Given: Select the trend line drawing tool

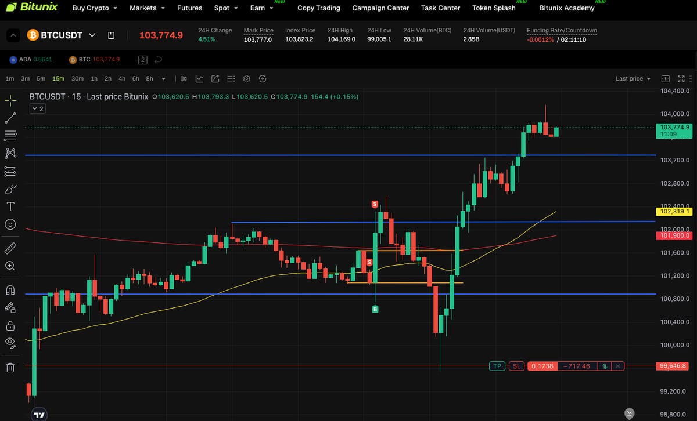Looking at the screenshot, I should pos(10,118).
